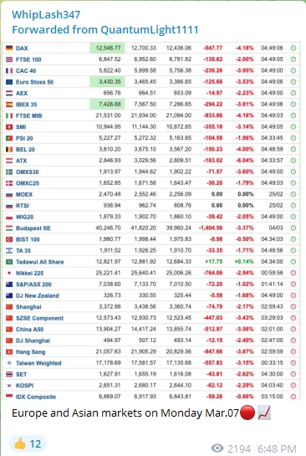This screenshot has width=306, height=456.
Task: Open the IDX Composite link
Action: pyautogui.click(x=36, y=397)
